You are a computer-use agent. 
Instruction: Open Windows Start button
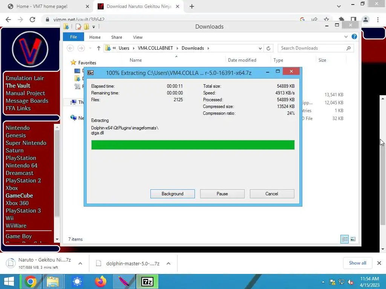(9, 281)
